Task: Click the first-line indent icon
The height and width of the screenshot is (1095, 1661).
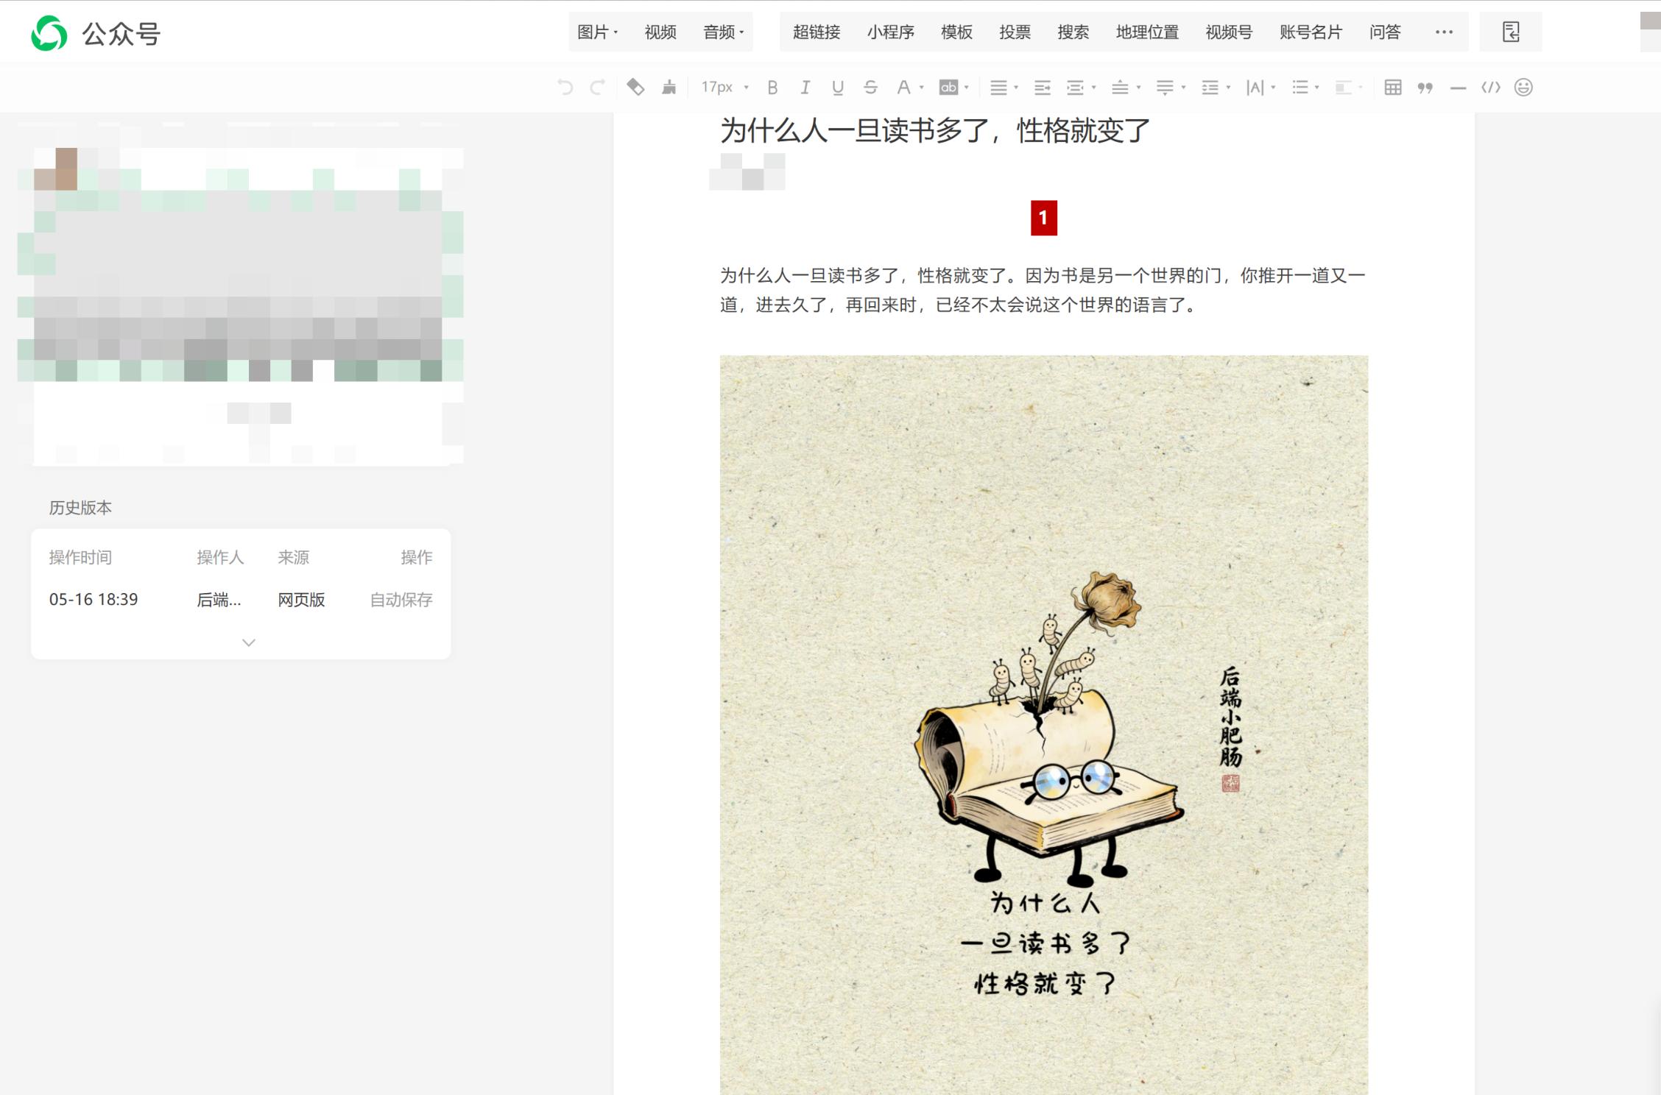Action: coord(1042,88)
